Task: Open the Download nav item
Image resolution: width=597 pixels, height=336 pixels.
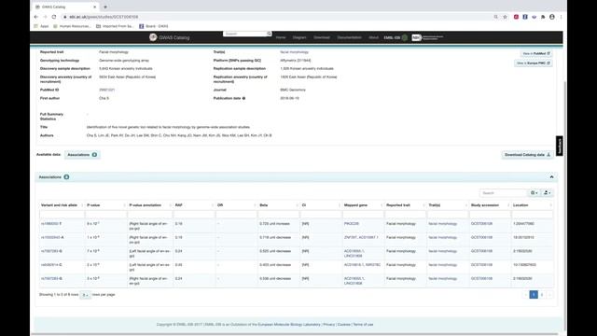Action: [x=322, y=37]
